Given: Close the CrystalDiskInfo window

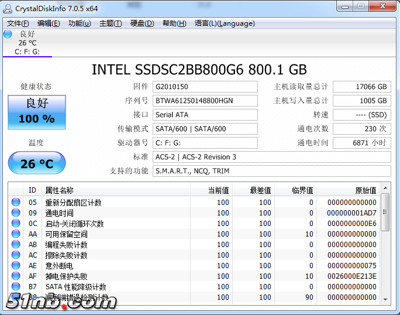Looking at the screenshot, I should tap(382, 6).
